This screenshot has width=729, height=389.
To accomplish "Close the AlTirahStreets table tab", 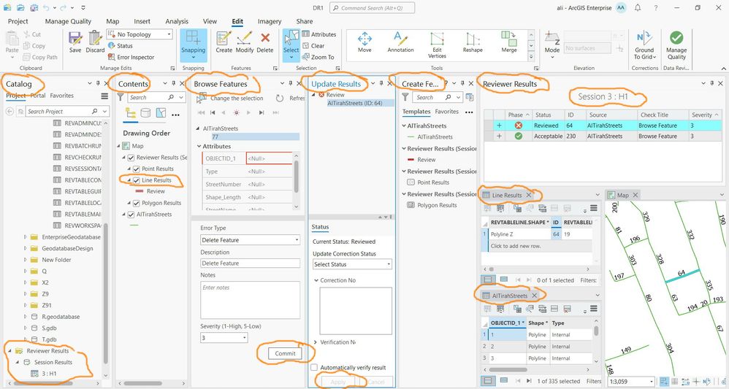I will [x=534, y=296].
